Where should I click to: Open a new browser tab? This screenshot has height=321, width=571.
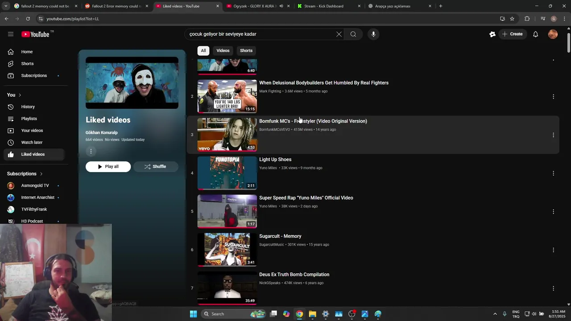pyautogui.click(x=441, y=6)
